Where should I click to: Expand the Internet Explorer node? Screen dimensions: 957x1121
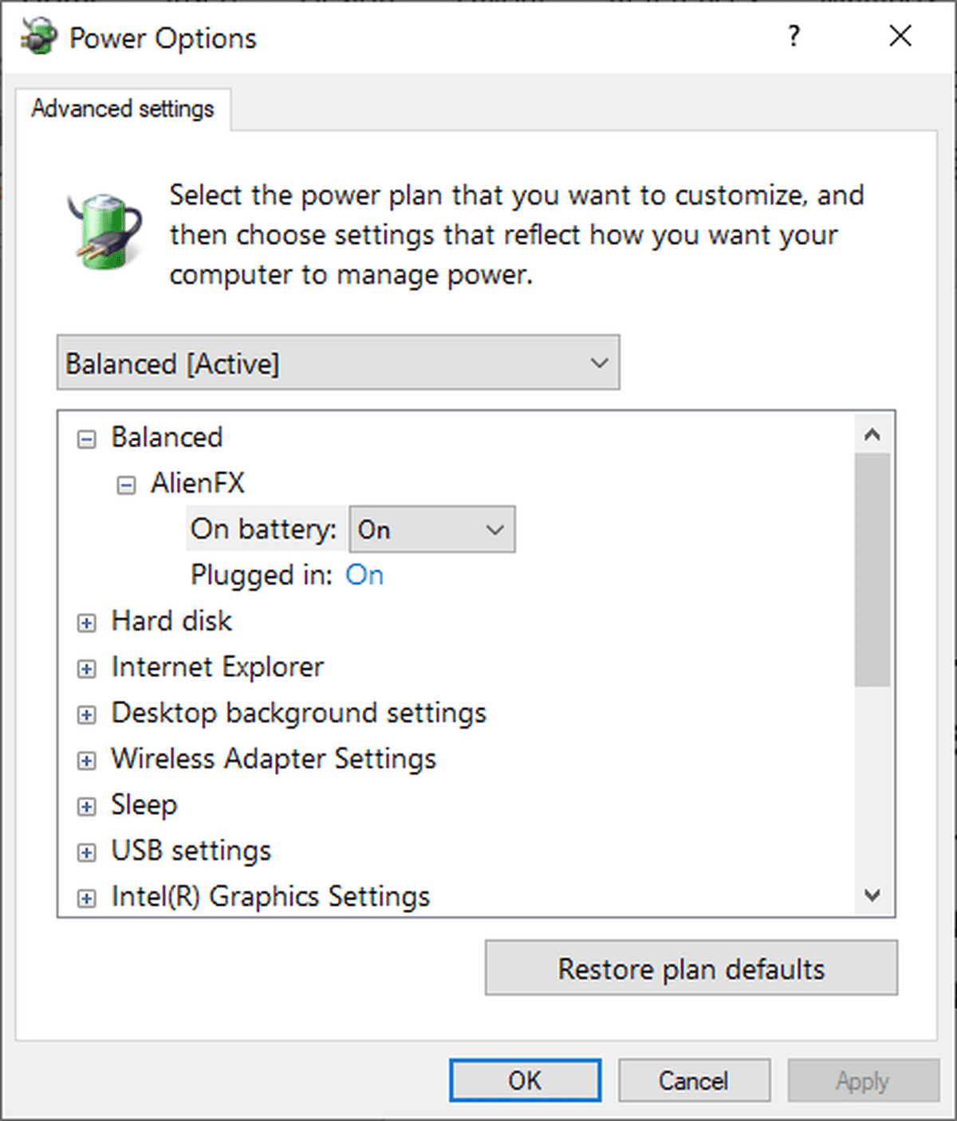tap(86, 668)
